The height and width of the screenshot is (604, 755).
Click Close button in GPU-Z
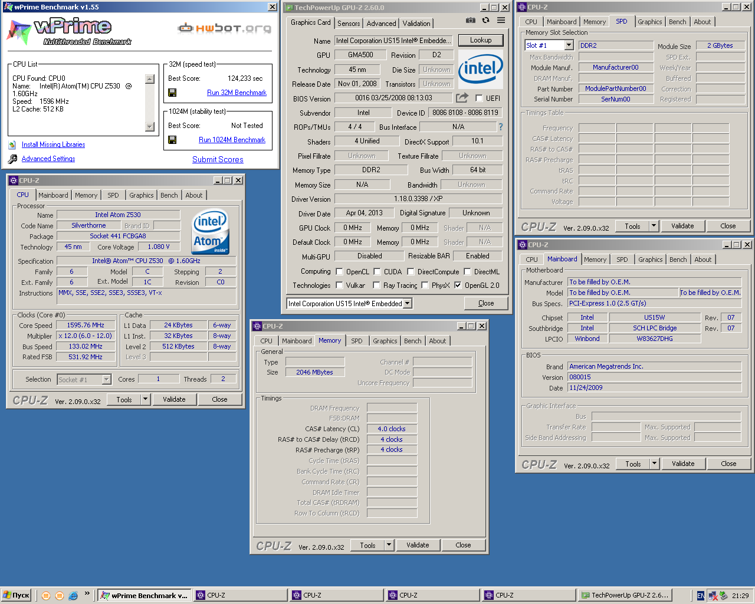(486, 303)
